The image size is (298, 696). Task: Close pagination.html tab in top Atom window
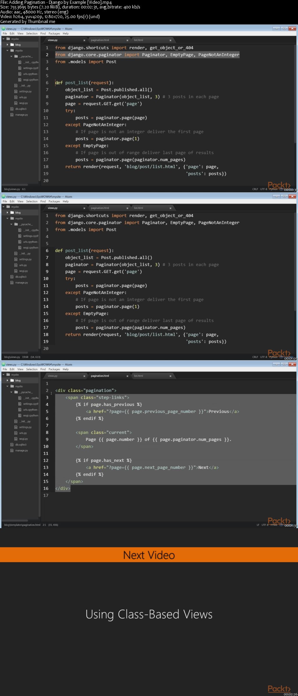[127, 40]
